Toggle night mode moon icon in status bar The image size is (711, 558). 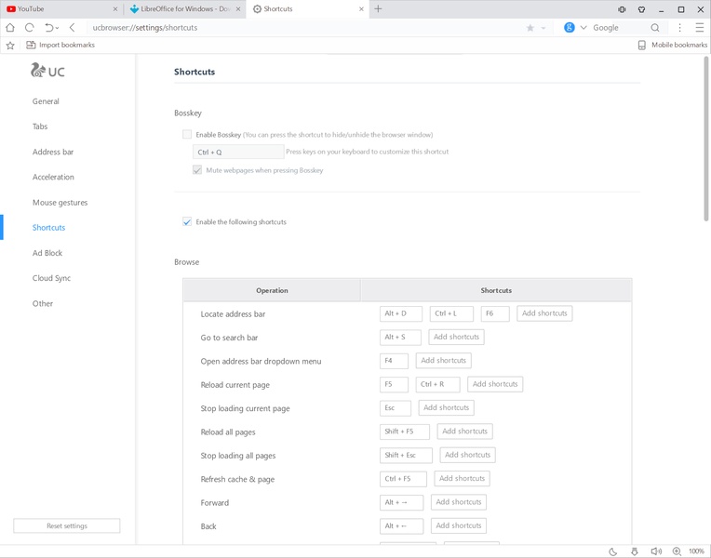pos(613,551)
